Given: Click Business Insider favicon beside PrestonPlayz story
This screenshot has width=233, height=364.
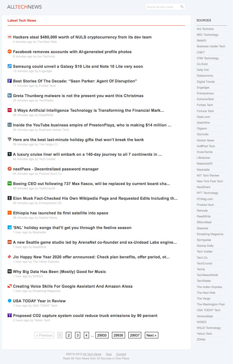Looking at the screenshot, I should click(9, 125).
